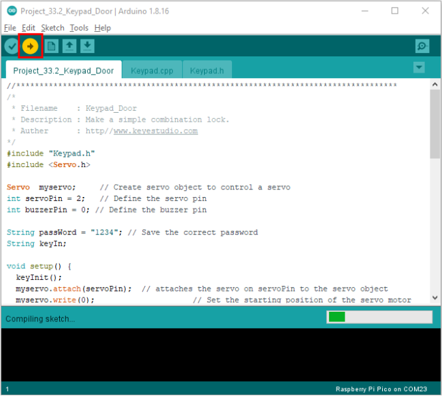Viewport: 442px width, 396px height.
Task: Click the compile progress bar
Action: click(379, 317)
